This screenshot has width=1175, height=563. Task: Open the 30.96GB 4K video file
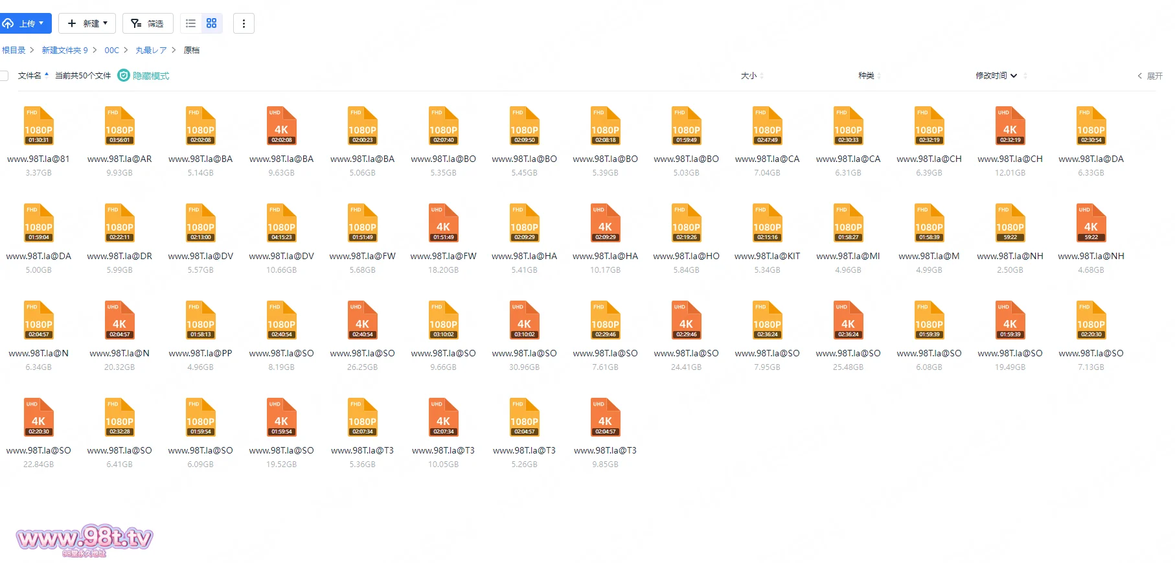click(524, 320)
